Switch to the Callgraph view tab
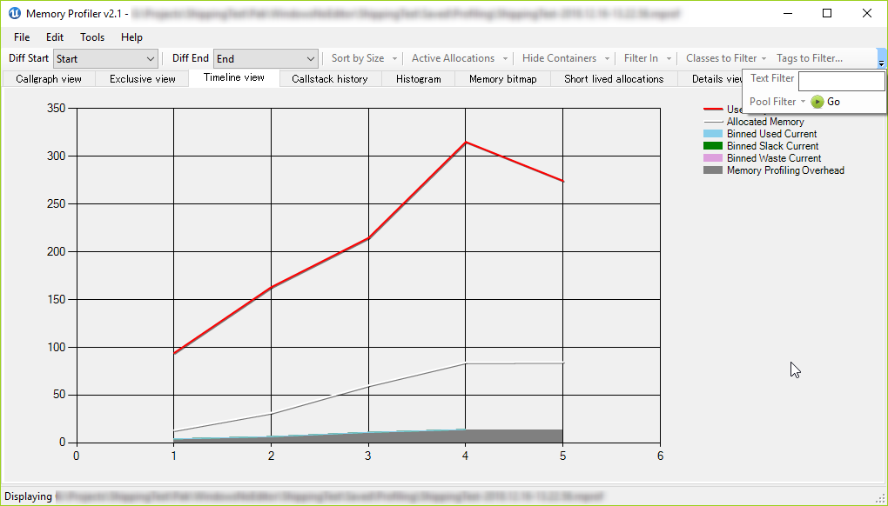The height and width of the screenshot is (506, 888). pos(48,78)
